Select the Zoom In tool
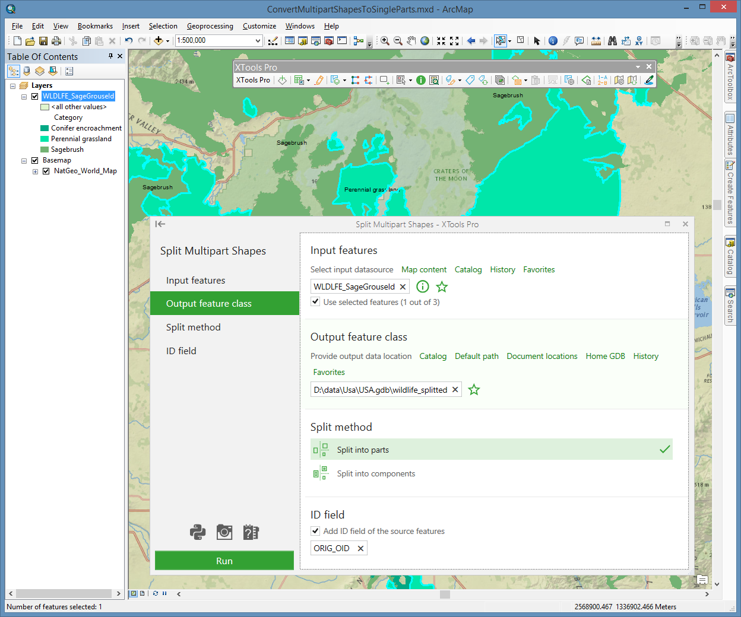This screenshot has height=617, width=741. 385,41
